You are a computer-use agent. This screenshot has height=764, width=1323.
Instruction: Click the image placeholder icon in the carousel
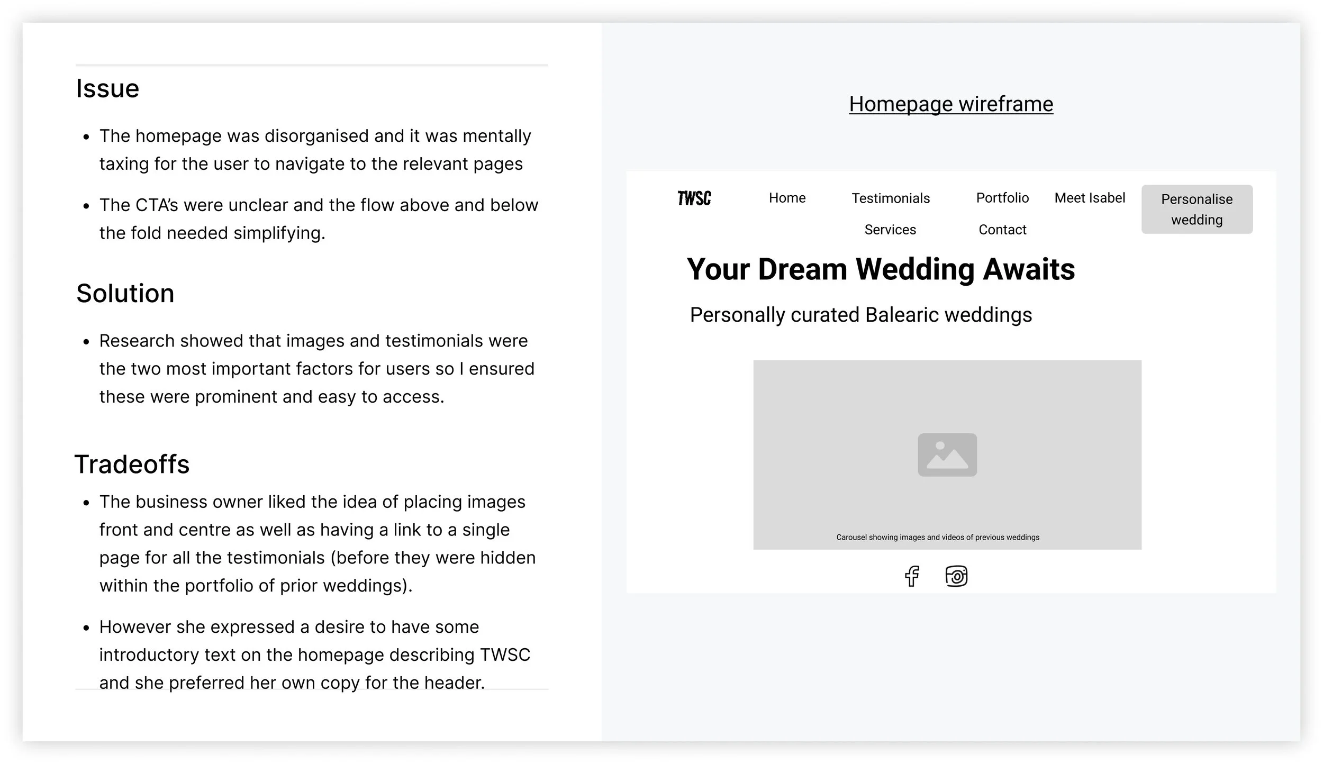tap(947, 455)
